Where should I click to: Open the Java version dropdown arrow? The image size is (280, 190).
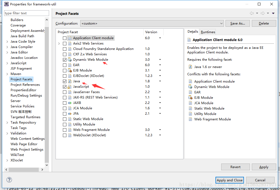click(x=160, y=81)
